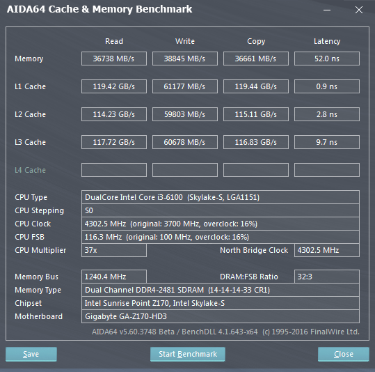Click the Memory Latency 52.0 ns box
The height and width of the screenshot is (372, 375).
point(327,59)
